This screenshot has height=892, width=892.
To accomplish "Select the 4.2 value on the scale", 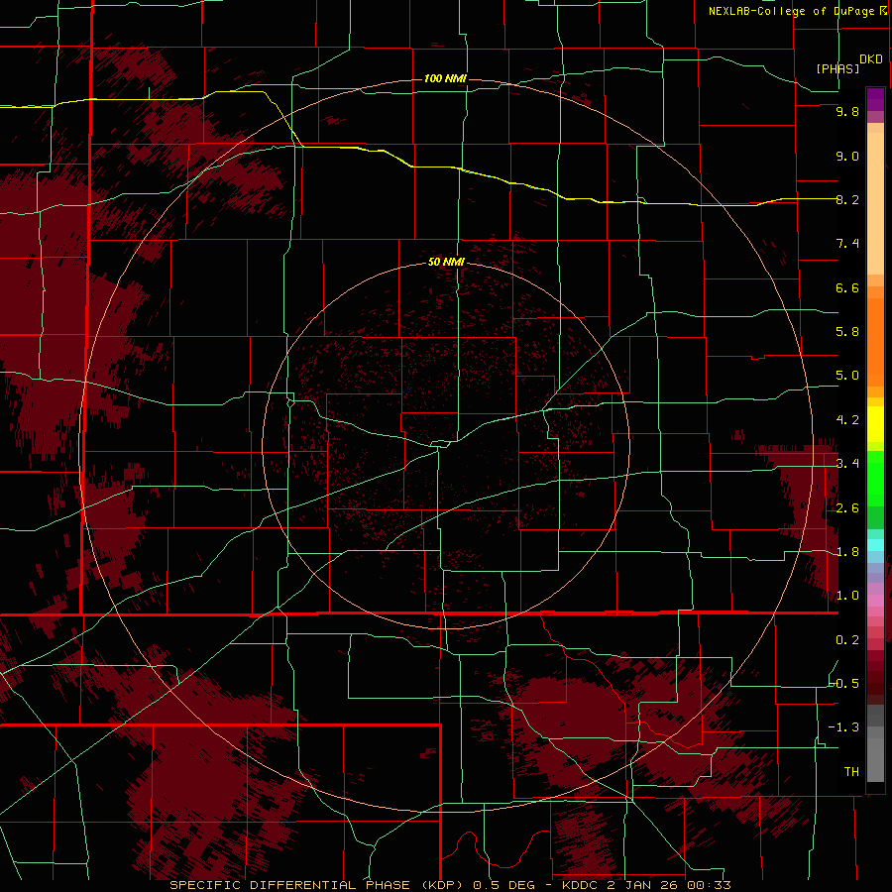I will click(x=847, y=420).
